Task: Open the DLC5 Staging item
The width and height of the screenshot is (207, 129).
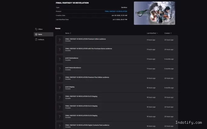Action: pos(116,98)
